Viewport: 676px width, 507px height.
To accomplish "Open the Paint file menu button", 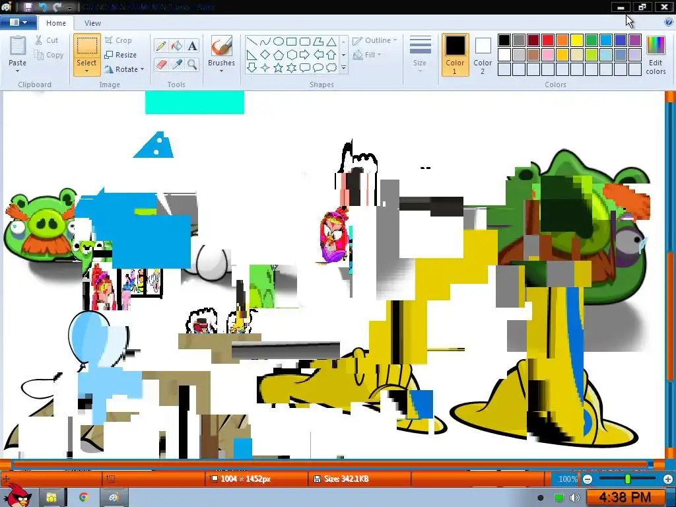I will pyautogui.click(x=17, y=22).
